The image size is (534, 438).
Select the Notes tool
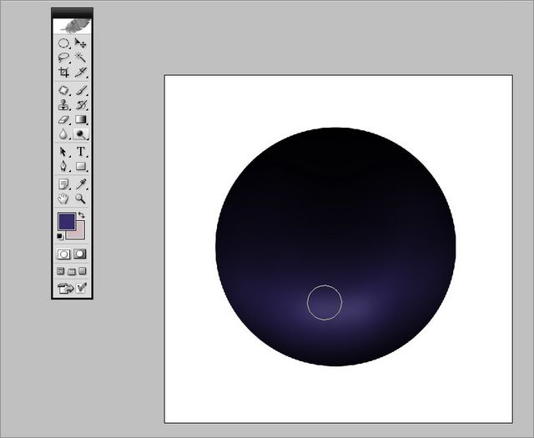pyautogui.click(x=63, y=184)
